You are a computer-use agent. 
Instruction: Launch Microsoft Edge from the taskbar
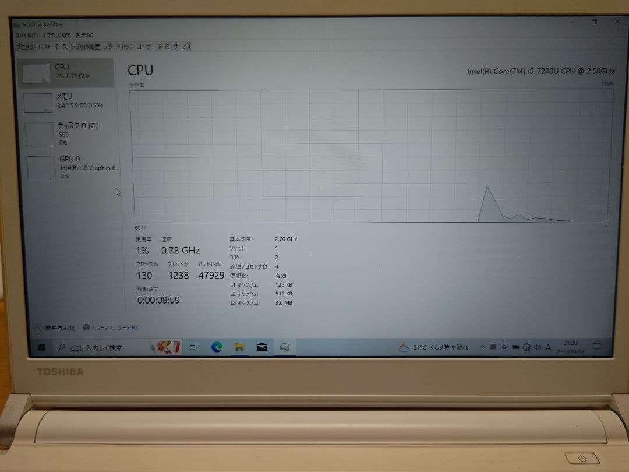coord(217,347)
